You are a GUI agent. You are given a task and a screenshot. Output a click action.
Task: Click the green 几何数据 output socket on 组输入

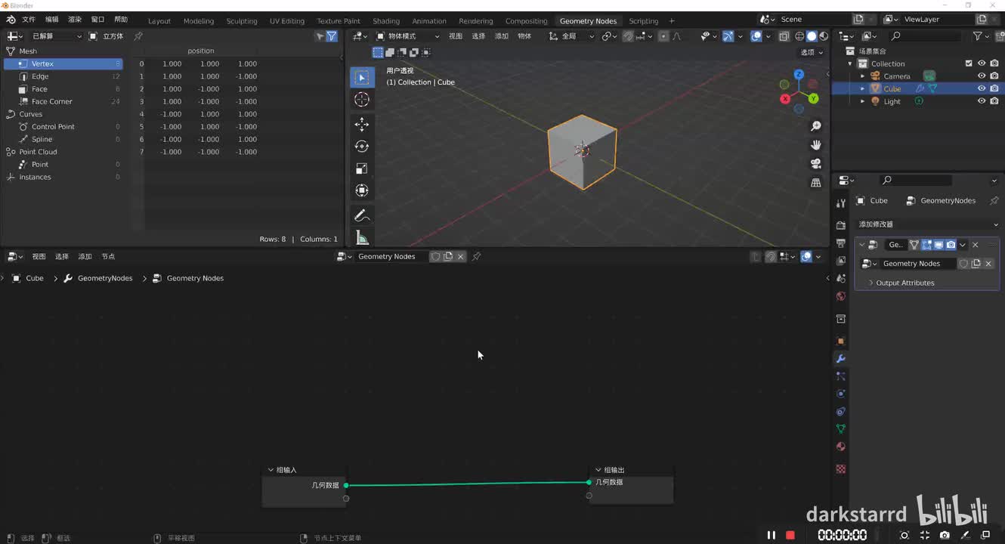click(346, 485)
